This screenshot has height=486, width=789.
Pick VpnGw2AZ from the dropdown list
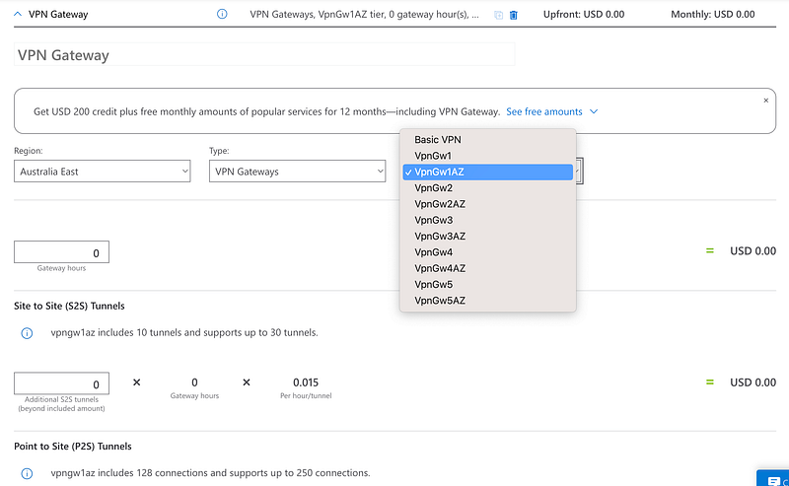pos(439,204)
